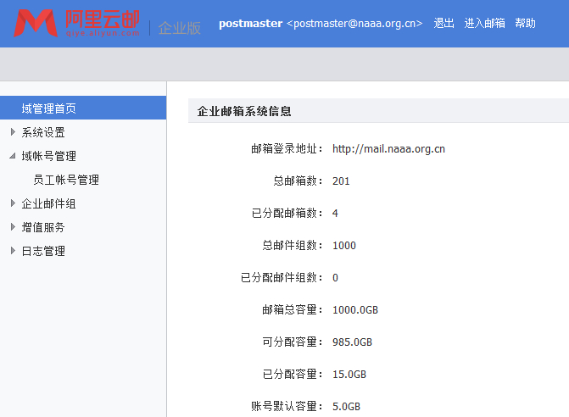Expand the 日志管理 arrow
Image resolution: width=569 pixels, height=417 pixels.
[x=13, y=251]
